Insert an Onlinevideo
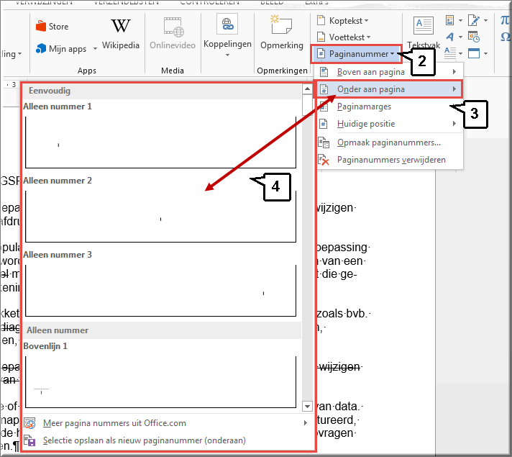Viewport: 512px width, 457px height. point(173,34)
